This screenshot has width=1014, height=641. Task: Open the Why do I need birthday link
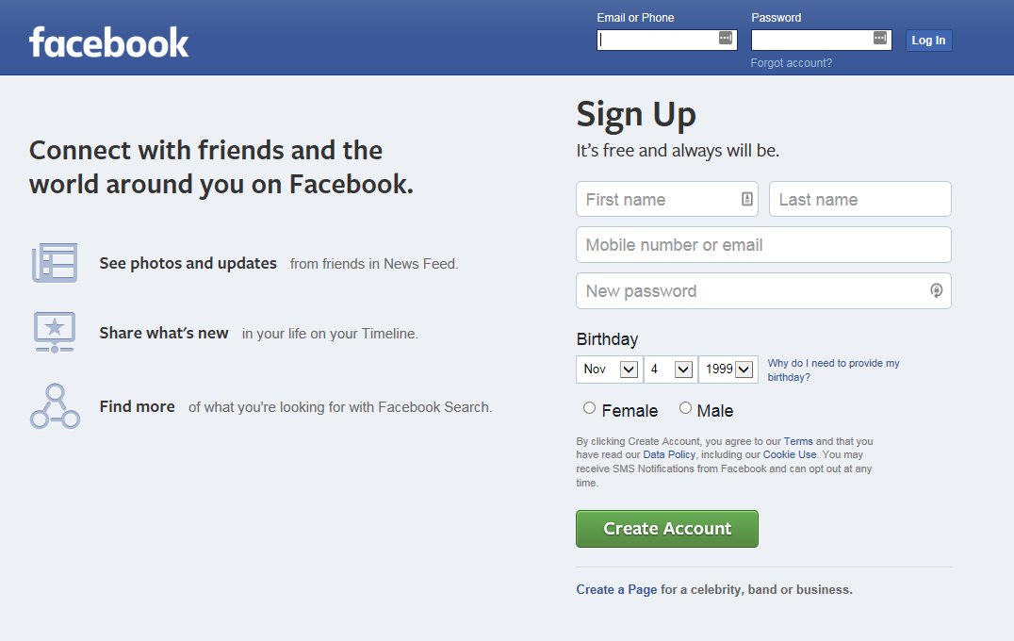833,370
